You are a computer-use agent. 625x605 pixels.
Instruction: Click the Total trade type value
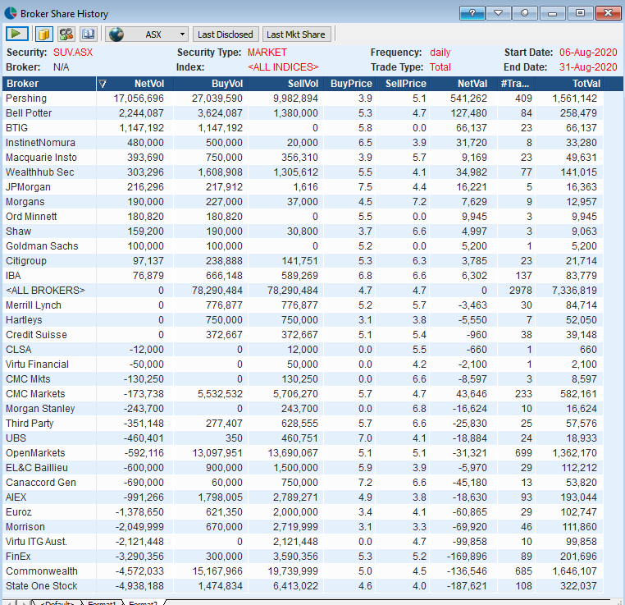pyautogui.click(x=440, y=67)
